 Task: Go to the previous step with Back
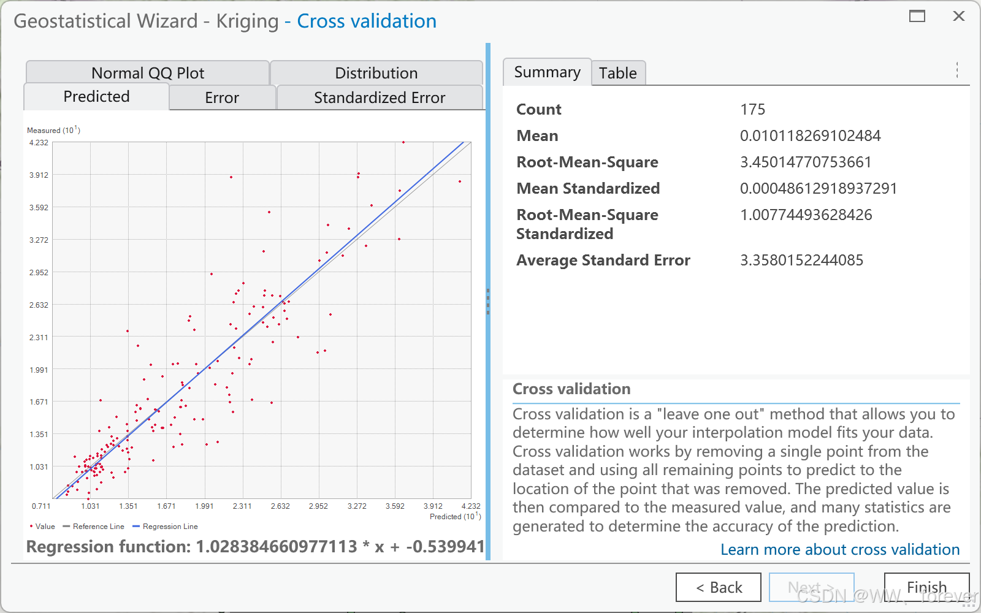pyautogui.click(x=719, y=587)
